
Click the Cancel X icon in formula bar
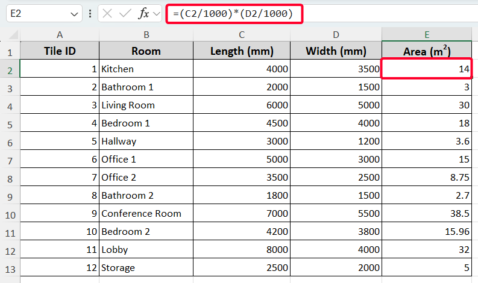[108, 13]
